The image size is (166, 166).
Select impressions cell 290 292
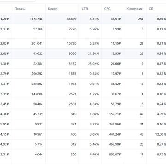37,74
